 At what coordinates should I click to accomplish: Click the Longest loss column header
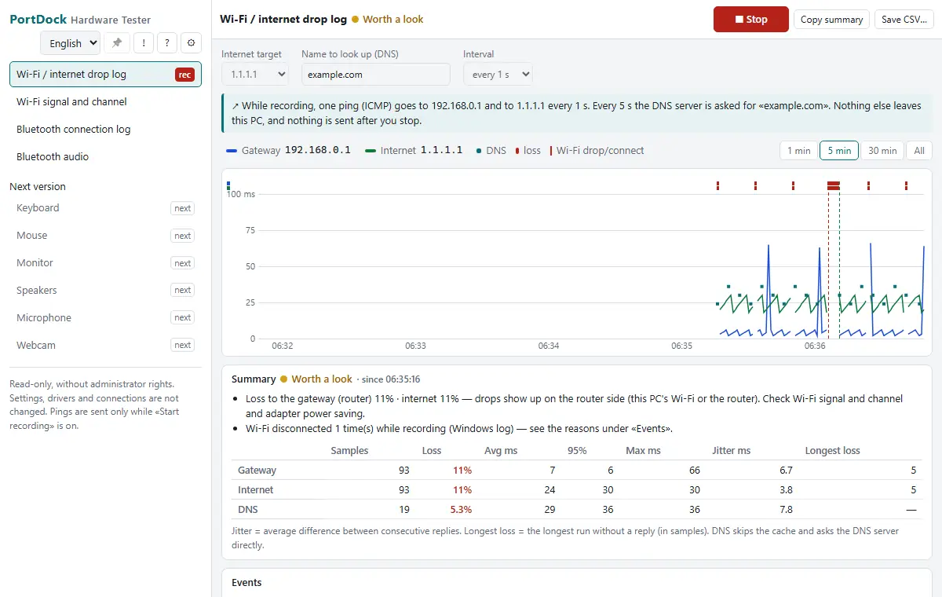833,451
